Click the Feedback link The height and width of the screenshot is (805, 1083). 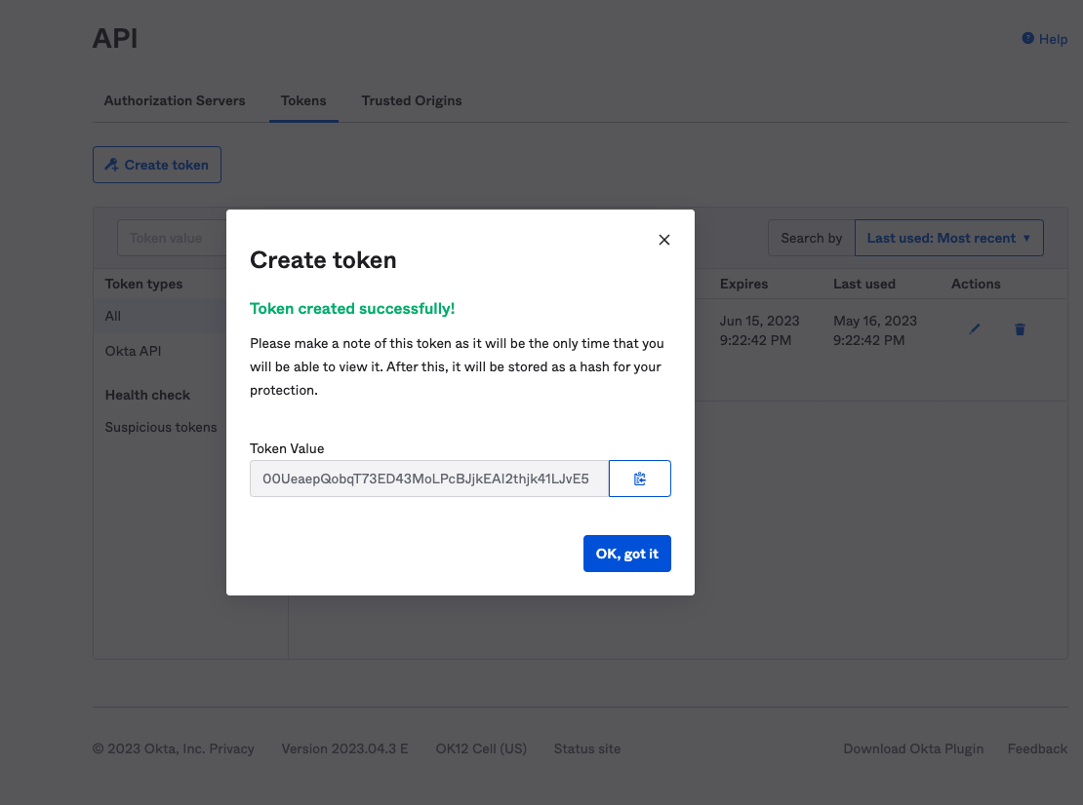[1036, 748]
